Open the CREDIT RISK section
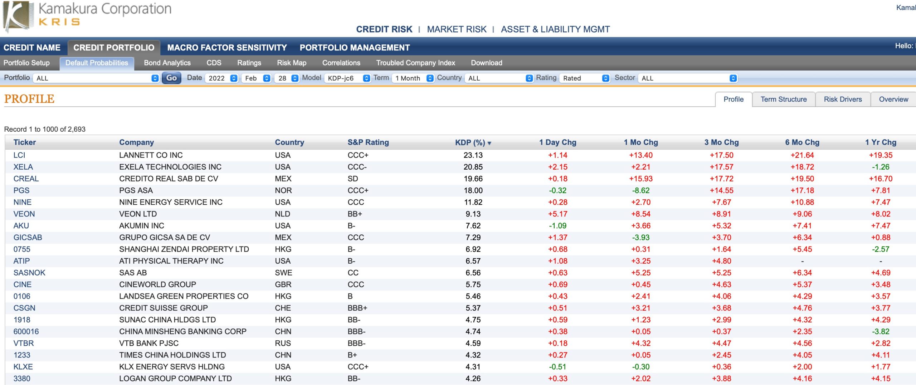The width and height of the screenshot is (916, 385). point(384,29)
